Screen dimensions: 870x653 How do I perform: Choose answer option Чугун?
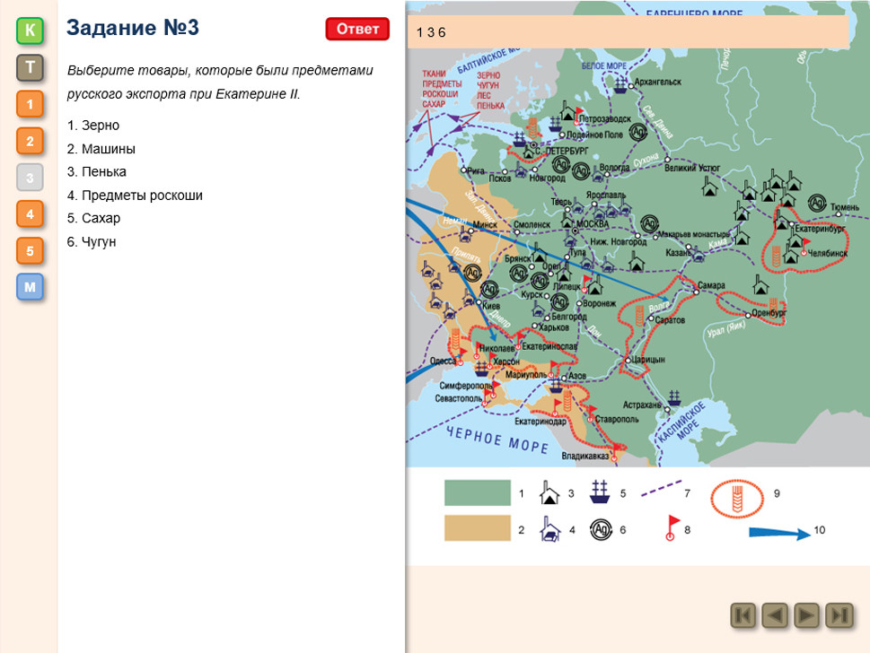[x=98, y=242]
